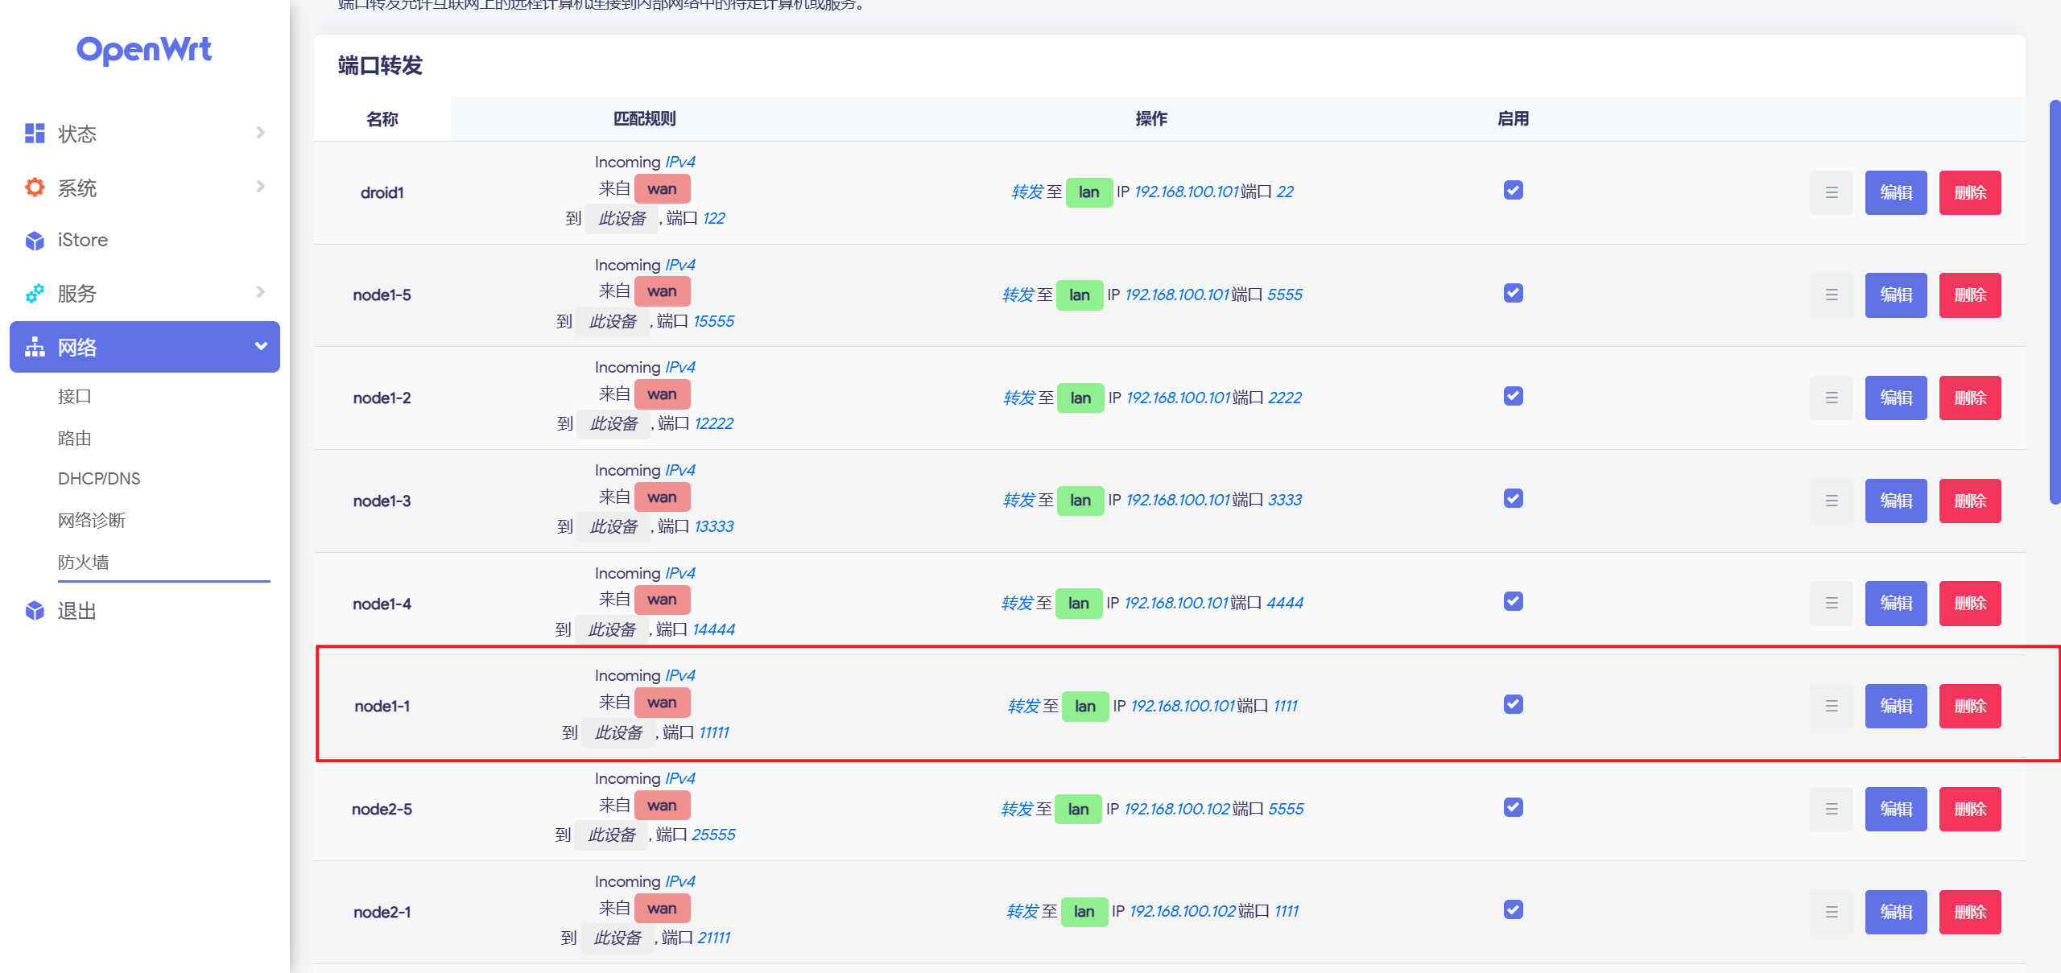Disable the droid1 port forward checkbox
2061x973 pixels.
[x=1513, y=191]
